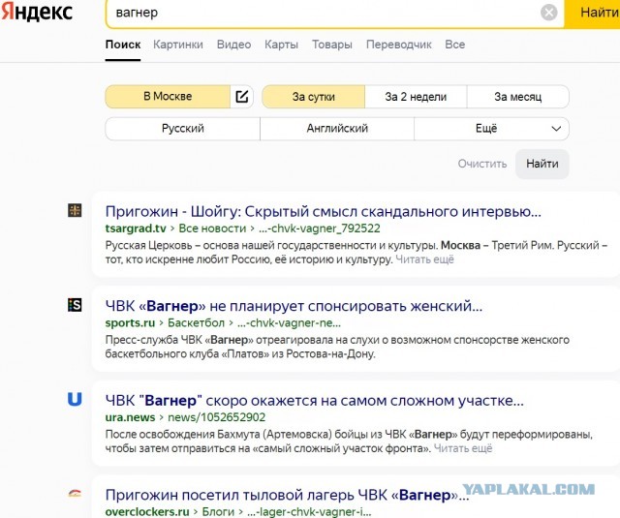The height and width of the screenshot is (518, 620).
Task: Open the ЧВК "Вагнер" скоро окажется result title
Action: [314, 401]
